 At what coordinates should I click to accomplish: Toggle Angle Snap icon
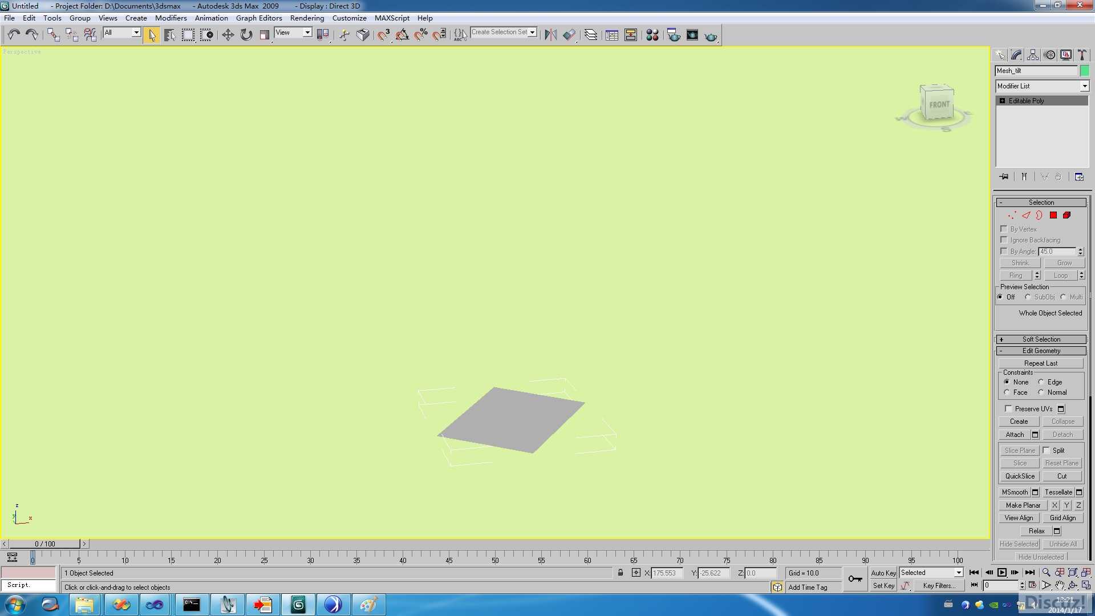[x=402, y=35]
